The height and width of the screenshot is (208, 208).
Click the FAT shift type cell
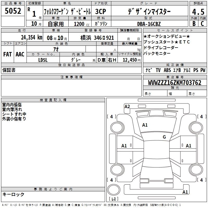coord(7,54)
